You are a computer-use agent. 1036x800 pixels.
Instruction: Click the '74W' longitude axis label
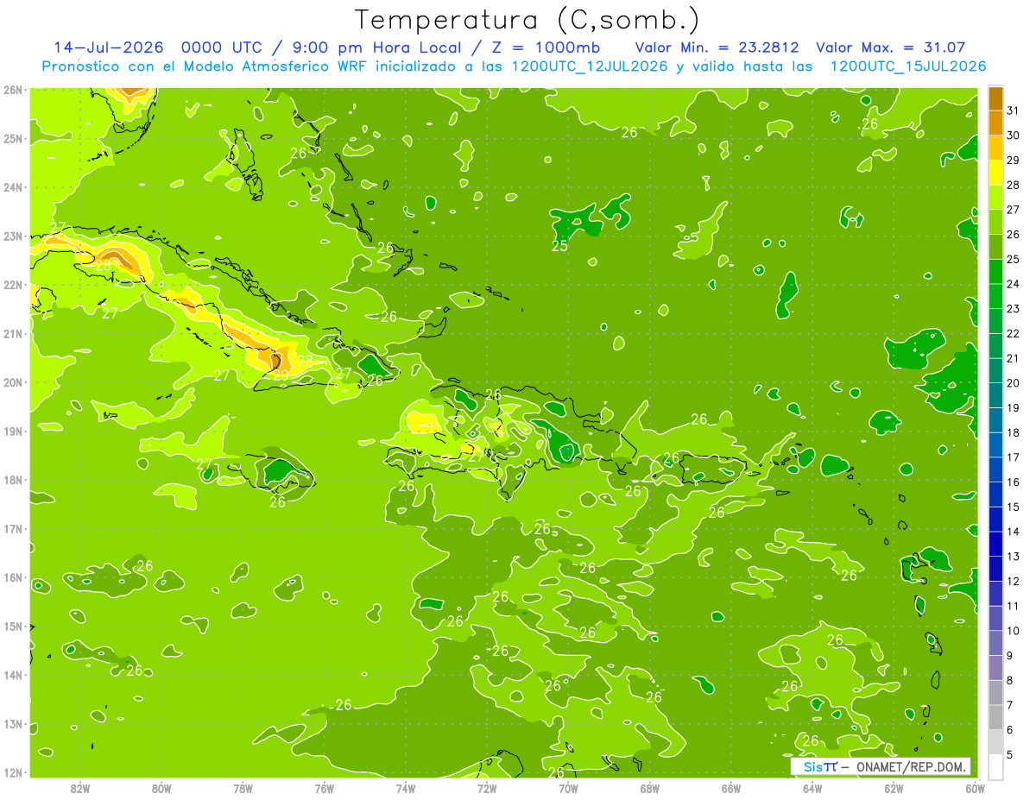coord(406,788)
